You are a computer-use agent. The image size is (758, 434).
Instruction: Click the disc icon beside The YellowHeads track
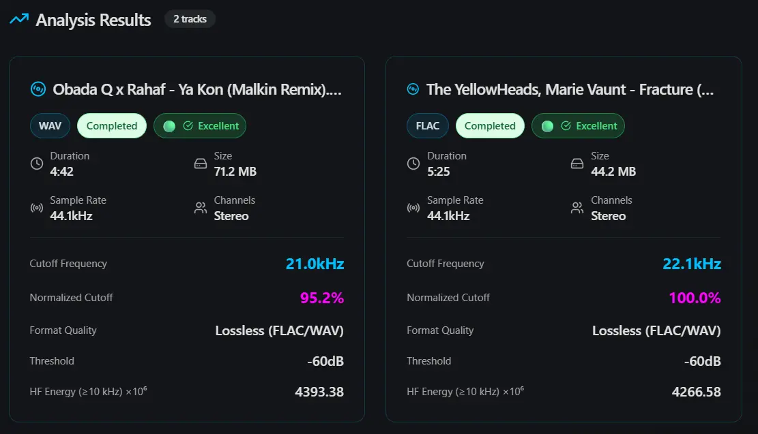413,89
